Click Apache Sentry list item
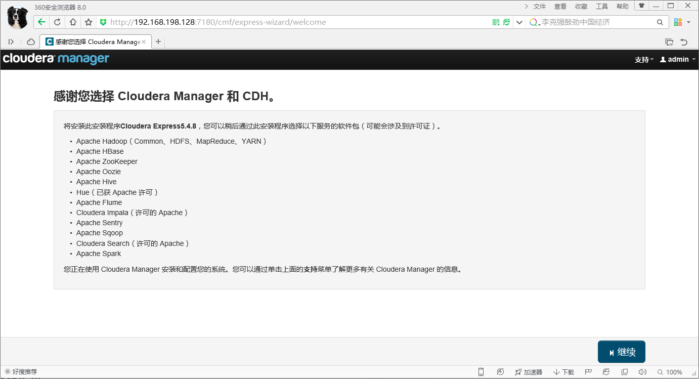The height and width of the screenshot is (379, 699). [100, 223]
